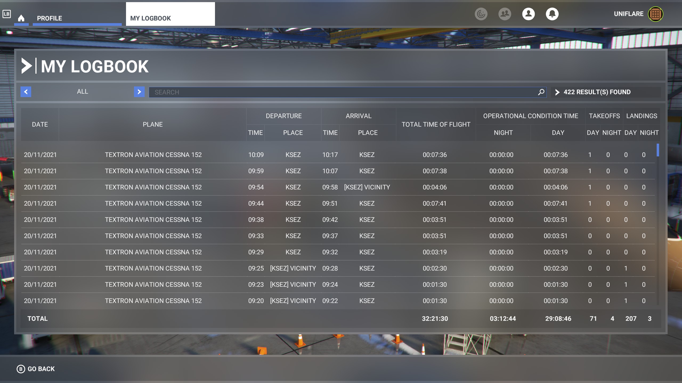Screen dimensions: 682x383
Task: Click the home icon
Action: click(21, 18)
